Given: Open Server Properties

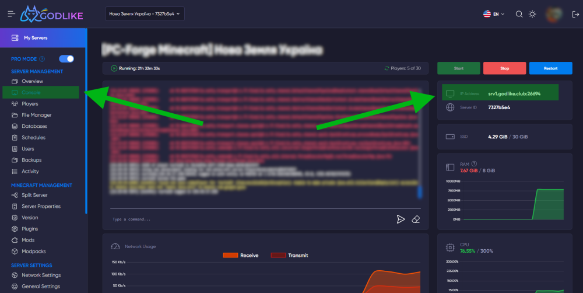Looking at the screenshot, I should point(41,206).
